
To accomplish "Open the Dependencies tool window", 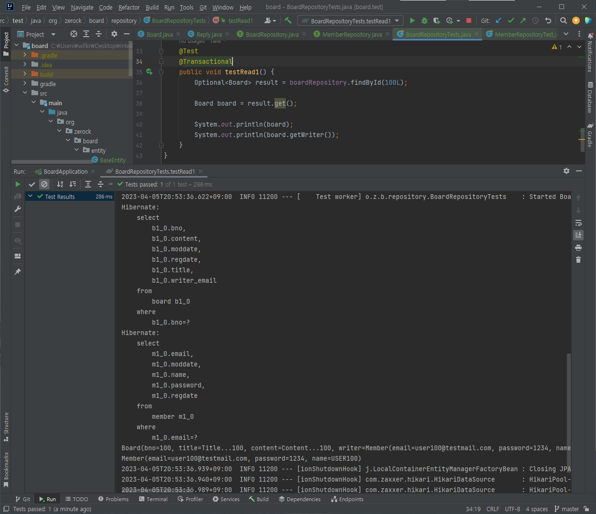I will pyautogui.click(x=300, y=499).
